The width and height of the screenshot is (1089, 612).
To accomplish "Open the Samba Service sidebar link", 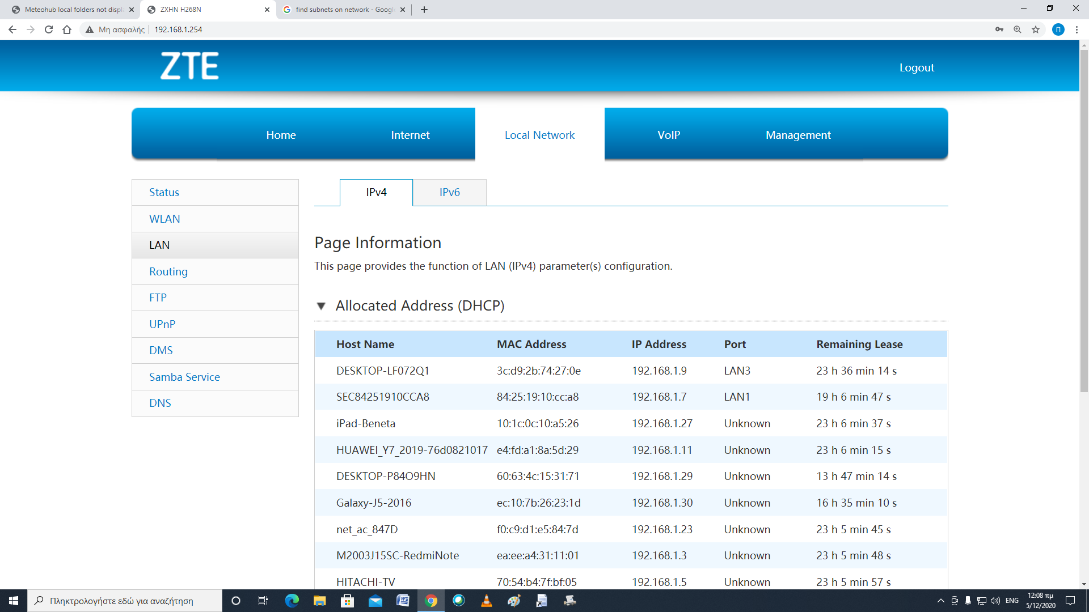I will [184, 377].
